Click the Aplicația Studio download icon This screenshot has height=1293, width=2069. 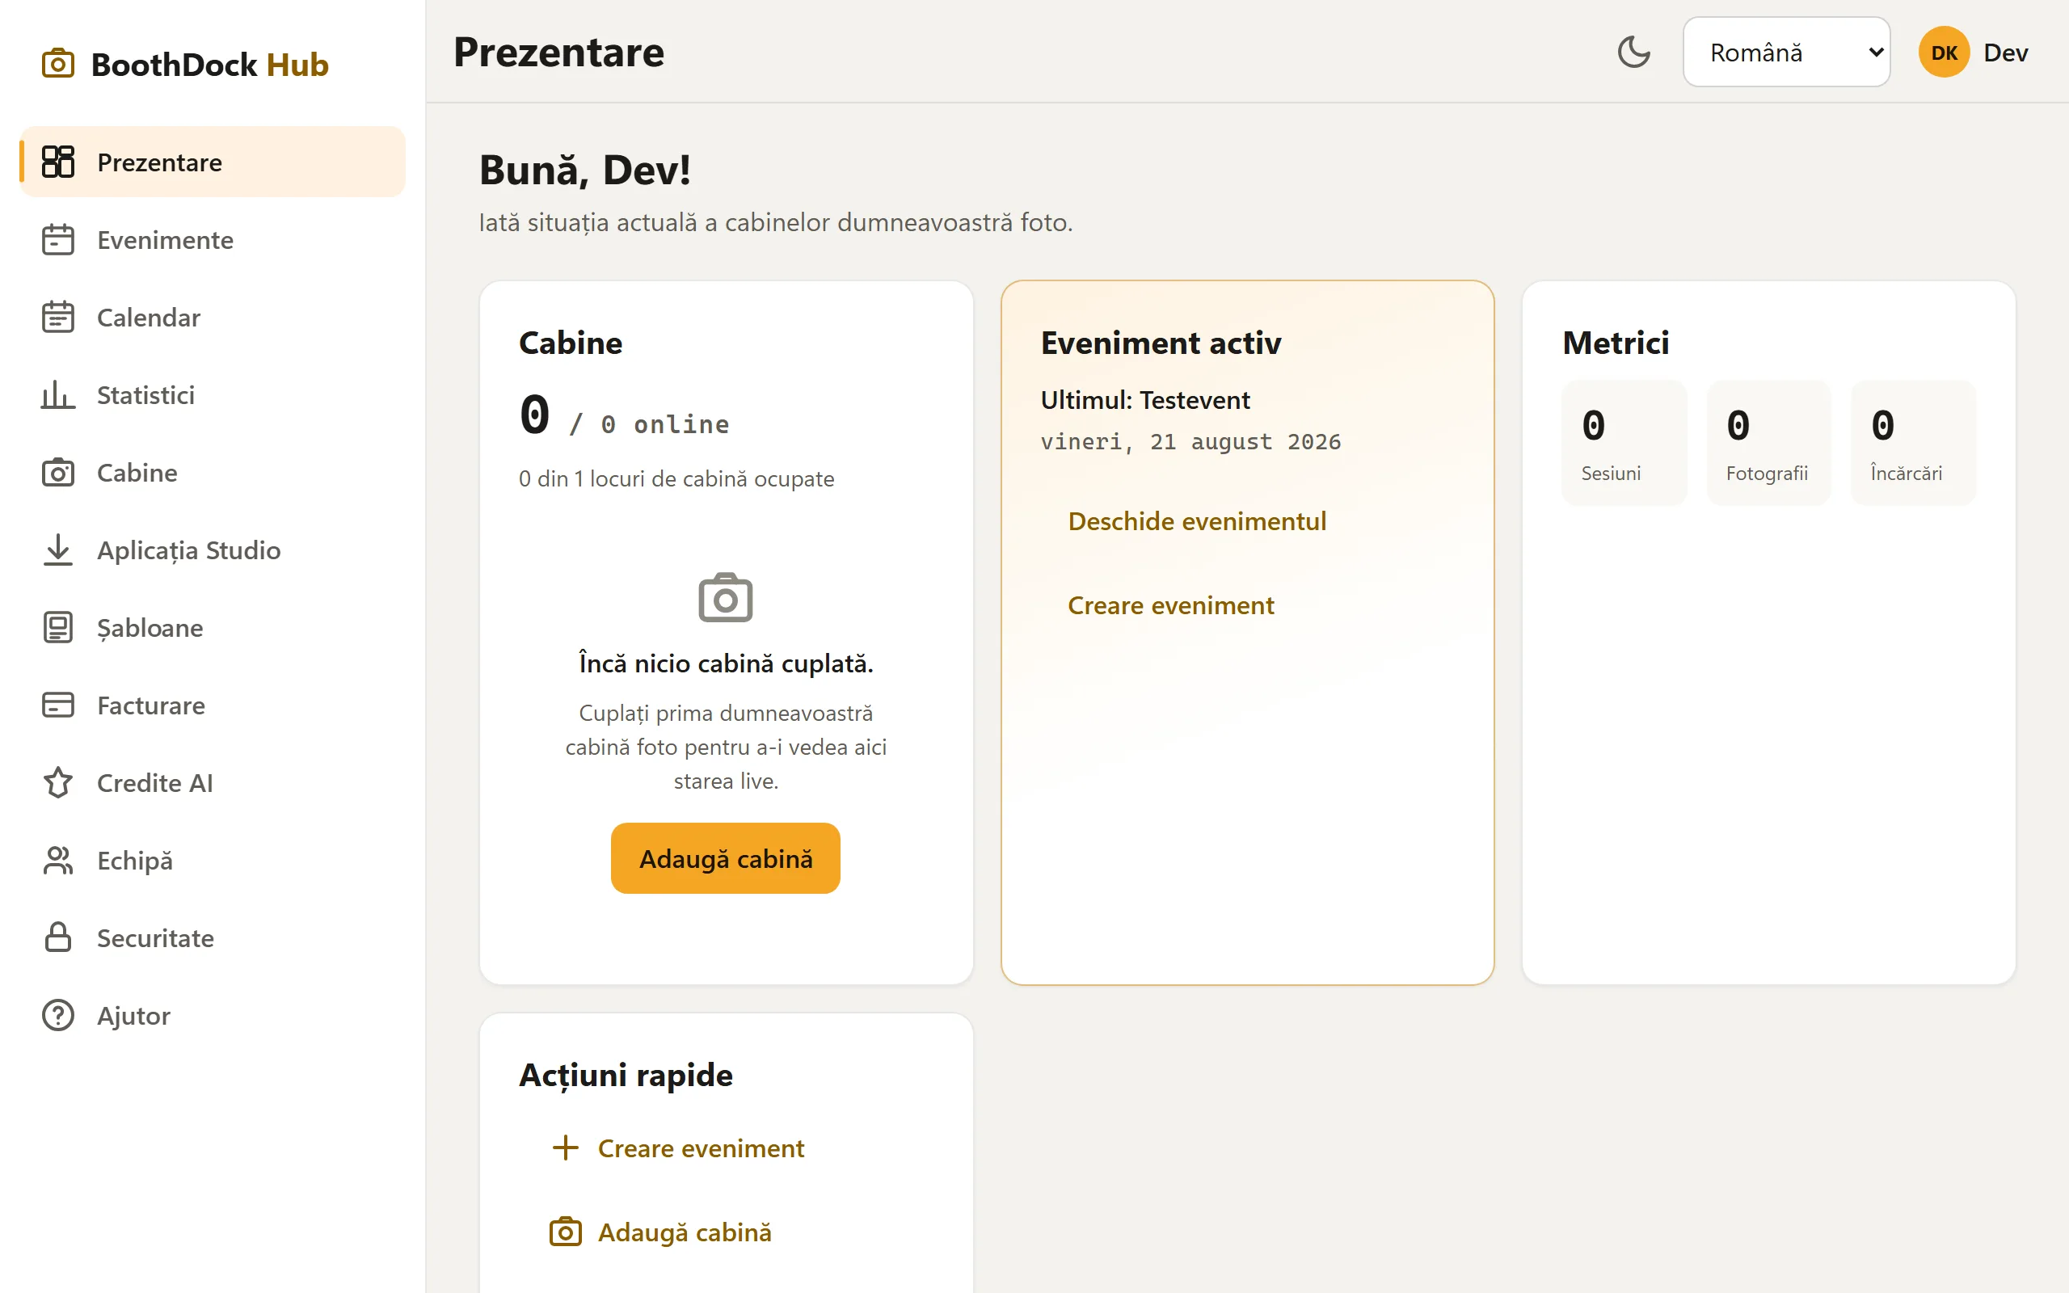pyautogui.click(x=57, y=550)
